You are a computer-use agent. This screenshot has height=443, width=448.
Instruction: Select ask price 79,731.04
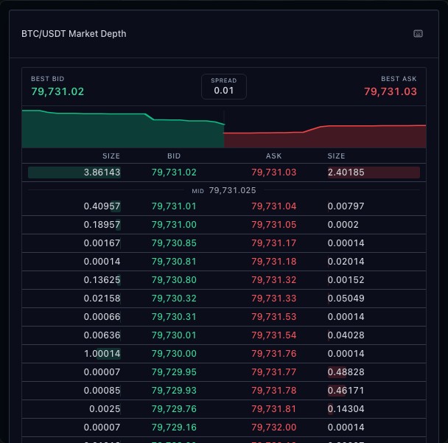(x=273, y=206)
